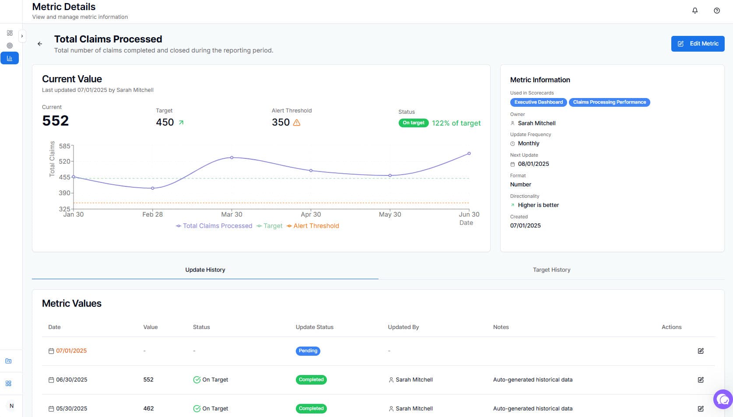Open the calendar icon beside 07/01/2025 entry

[x=50, y=350]
